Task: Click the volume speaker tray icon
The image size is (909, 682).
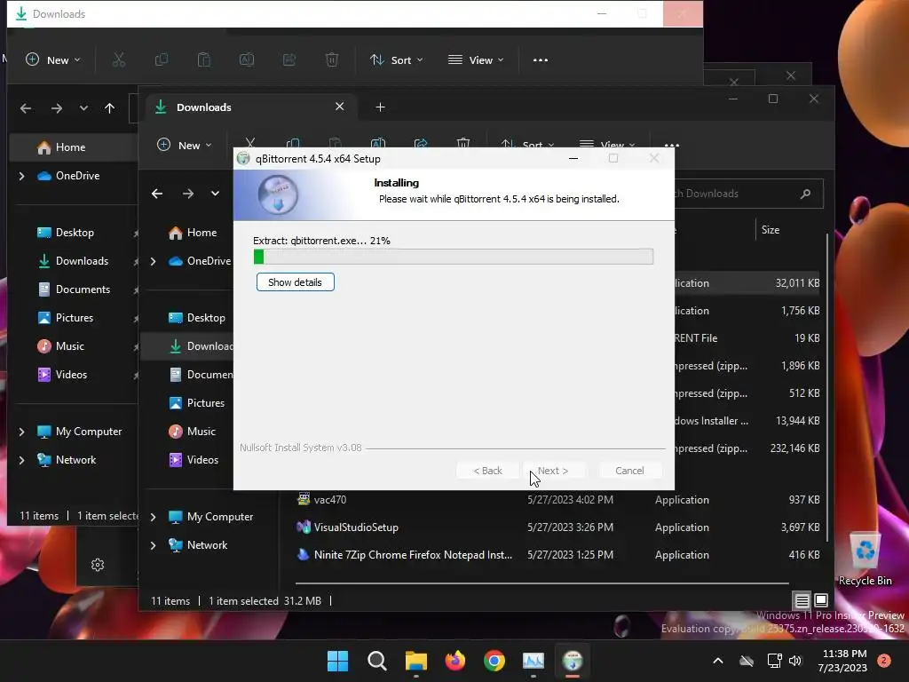Action: (x=794, y=661)
